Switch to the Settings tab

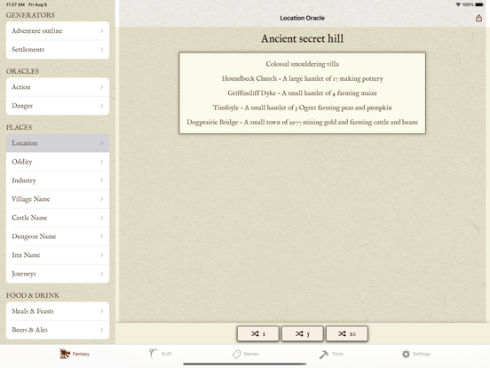click(416, 354)
